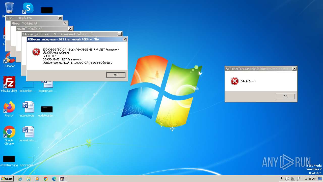Open the Recycle Bin desktop icon
The width and height of the screenshot is (323, 182).
(x=9, y=8)
